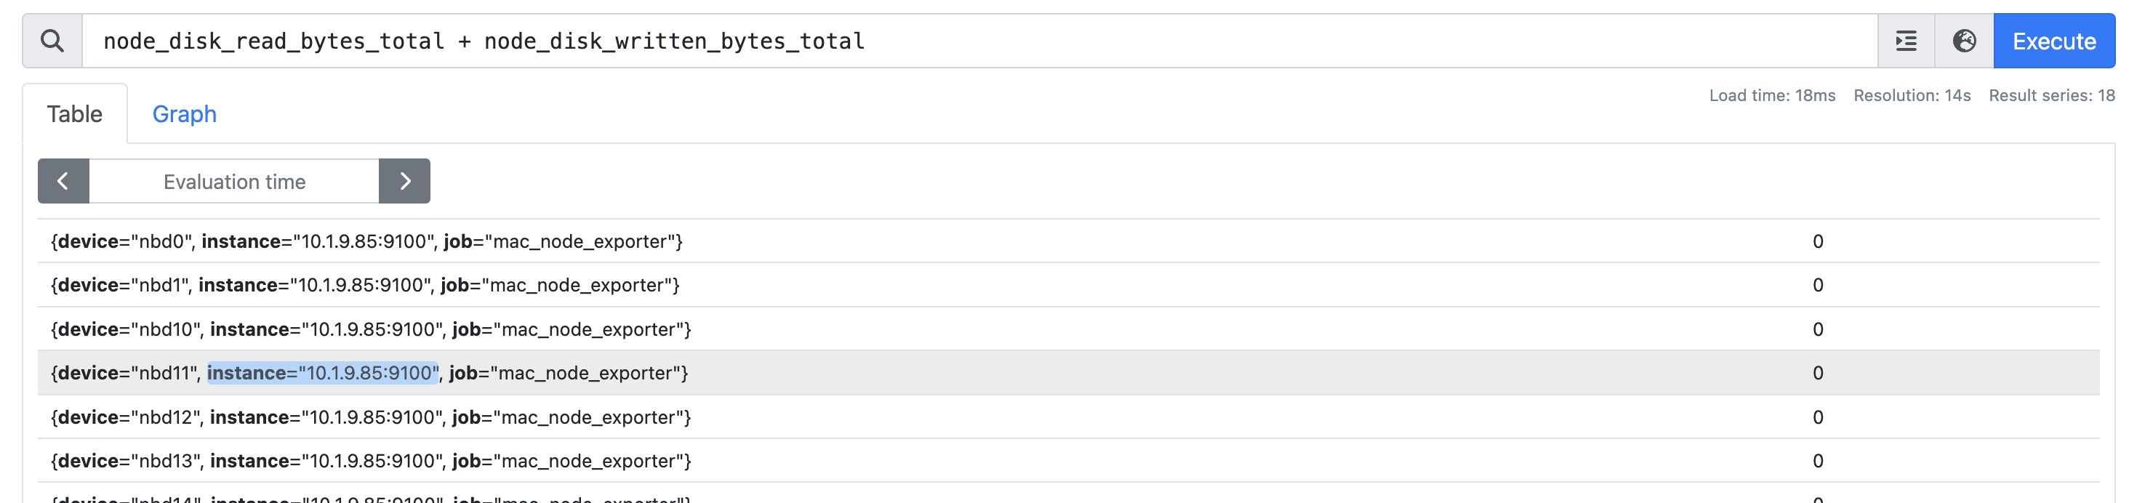
Task: Click the value 0 in nbd0 row
Action: tap(1817, 241)
